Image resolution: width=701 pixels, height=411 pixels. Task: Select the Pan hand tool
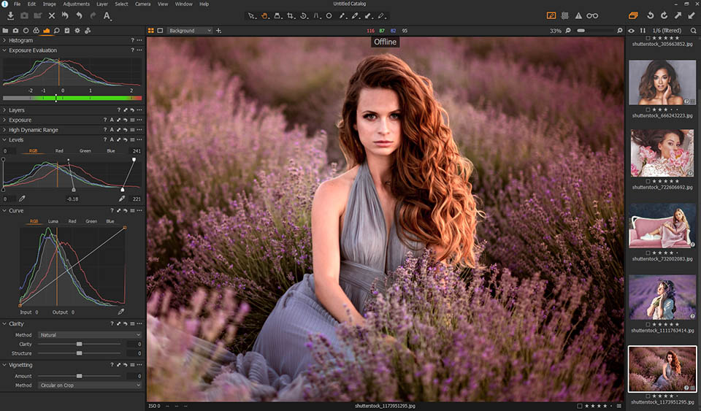point(264,15)
